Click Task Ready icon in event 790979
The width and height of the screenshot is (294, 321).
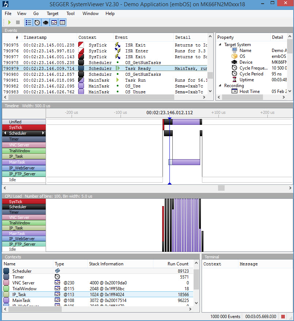point(118,68)
